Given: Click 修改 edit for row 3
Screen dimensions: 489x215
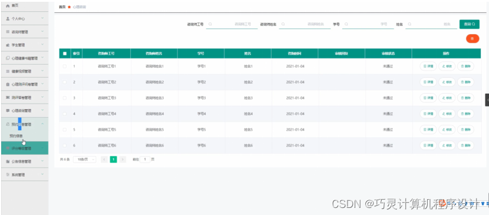Looking at the screenshot, I should (x=447, y=98).
